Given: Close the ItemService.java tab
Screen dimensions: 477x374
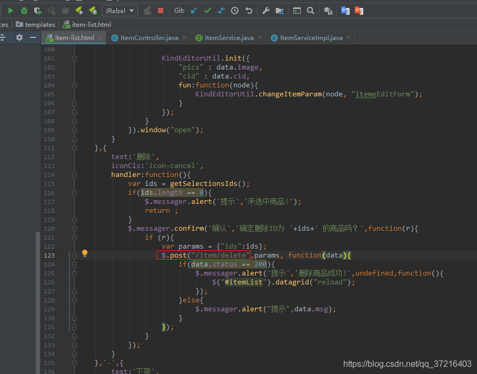Looking at the screenshot, I should click(x=260, y=37).
